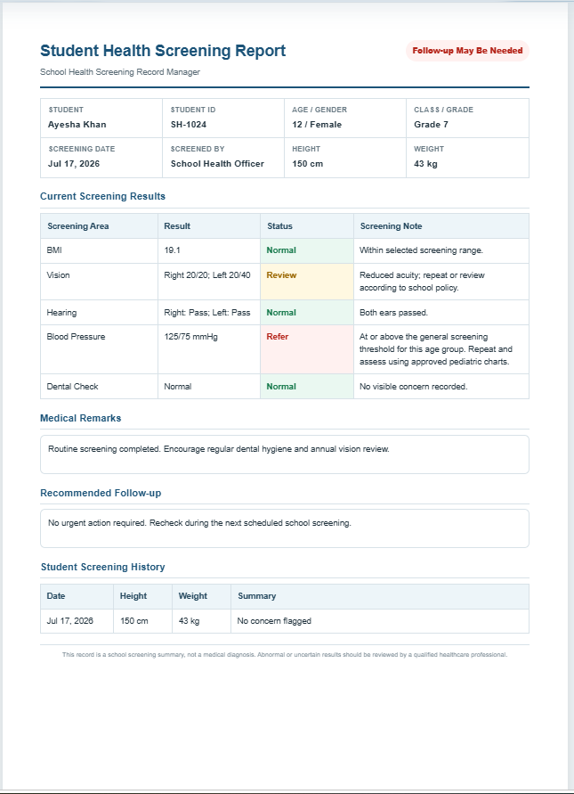Click the height value '150 cm' in the info grid
This screenshot has width=574, height=794.
pyautogui.click(x=308, y=164)
